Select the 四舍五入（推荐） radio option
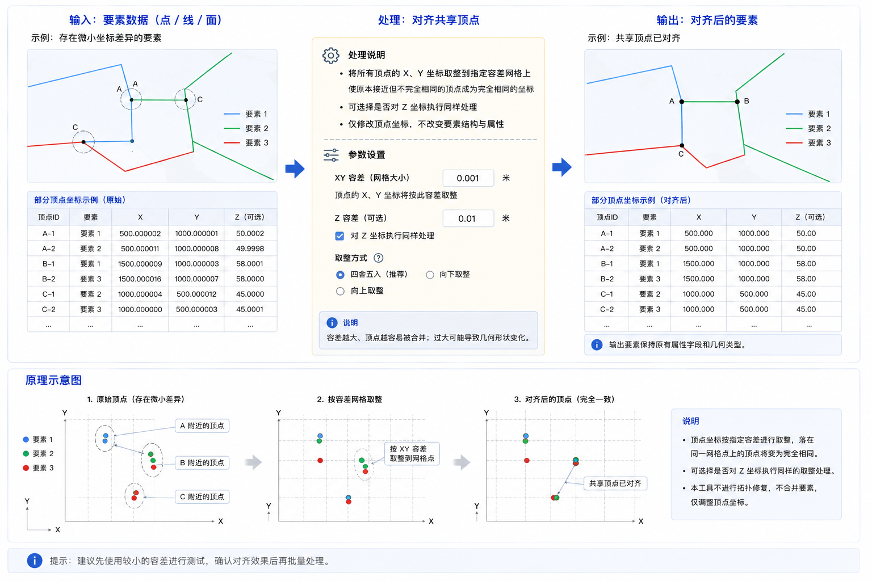This screenshot has width=872, height=581. [340, 275]
